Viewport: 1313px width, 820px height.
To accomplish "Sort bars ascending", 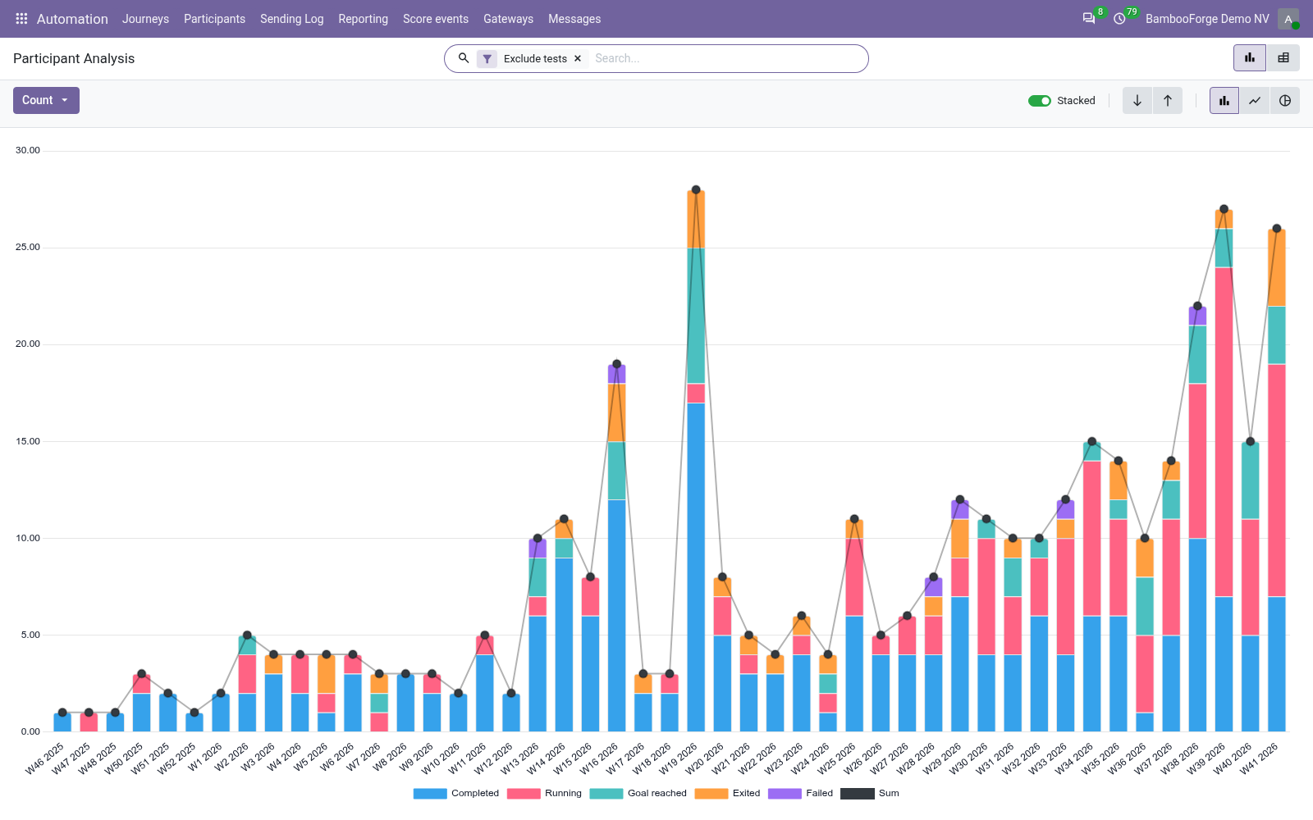I will coord(1168,101).
